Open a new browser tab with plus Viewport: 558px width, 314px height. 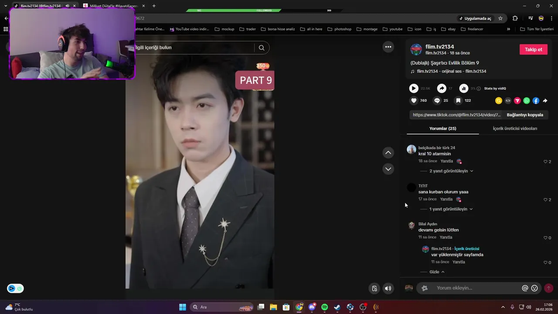pyautogui.click(x=154, y=6)
